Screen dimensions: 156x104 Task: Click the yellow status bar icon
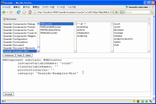click(x=134, y=101)
